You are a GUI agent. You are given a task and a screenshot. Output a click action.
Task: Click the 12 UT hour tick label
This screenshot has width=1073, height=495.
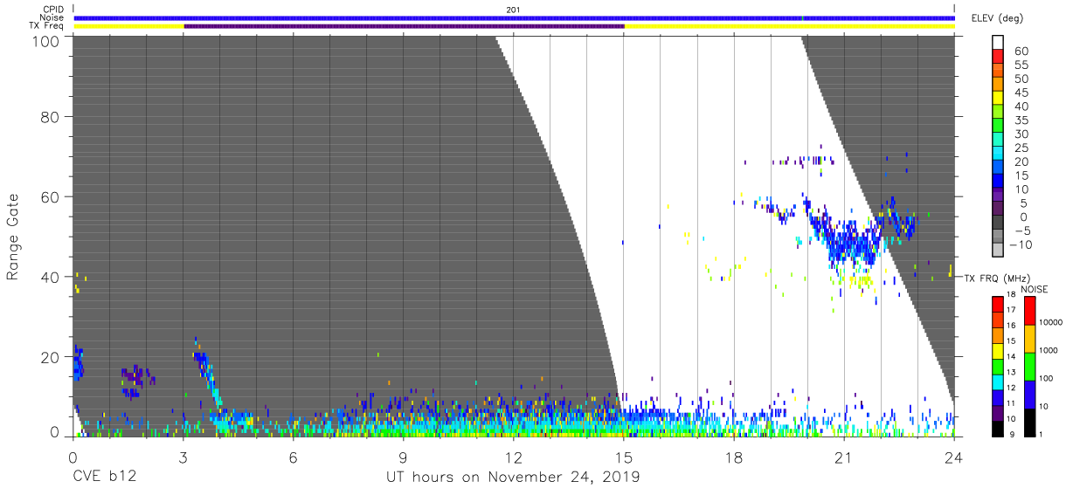coord(514,457)
